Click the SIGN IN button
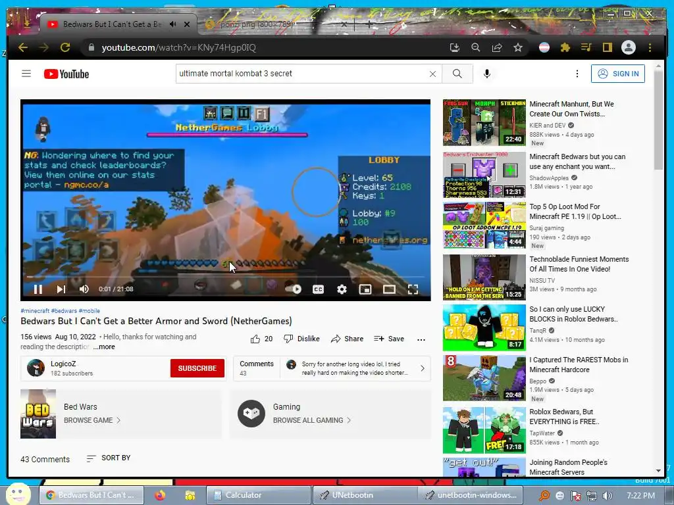 coord(618,74)
